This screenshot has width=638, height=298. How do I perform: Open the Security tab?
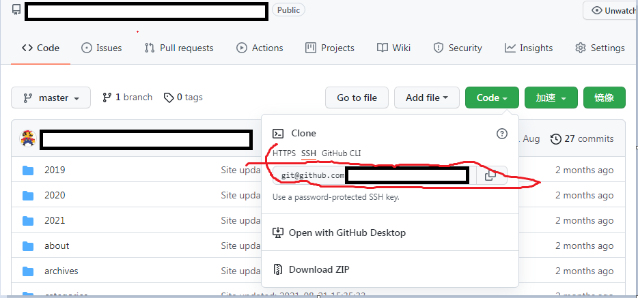458,48
